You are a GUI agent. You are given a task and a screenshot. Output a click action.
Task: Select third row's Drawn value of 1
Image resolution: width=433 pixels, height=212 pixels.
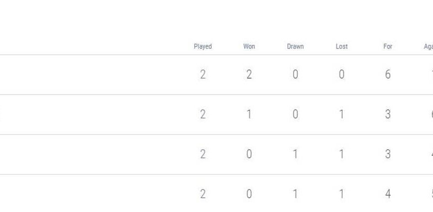(295, 155)
